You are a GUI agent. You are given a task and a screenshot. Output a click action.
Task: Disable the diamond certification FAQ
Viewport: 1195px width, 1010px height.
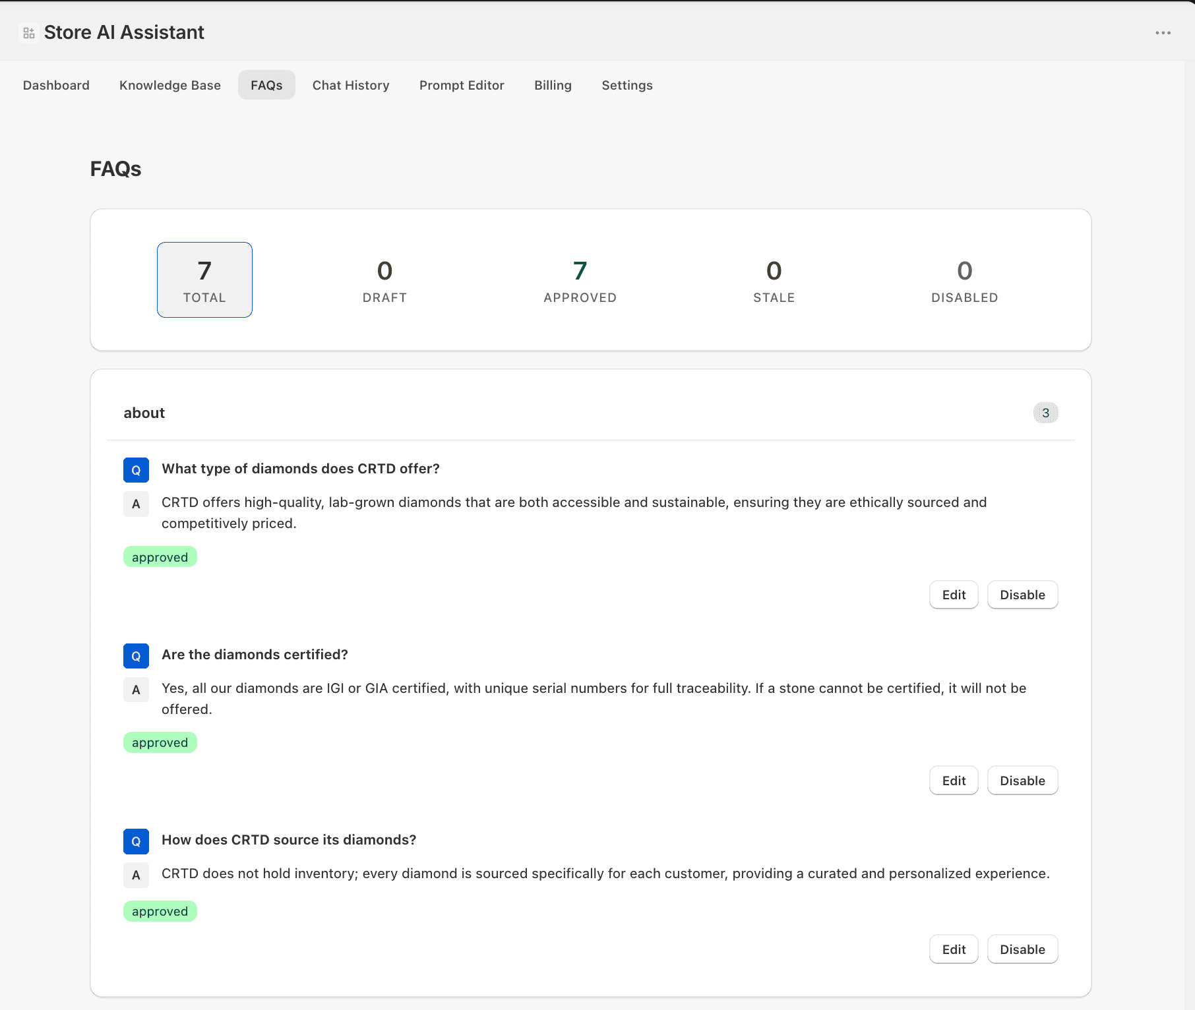[x=1022, y=780]
